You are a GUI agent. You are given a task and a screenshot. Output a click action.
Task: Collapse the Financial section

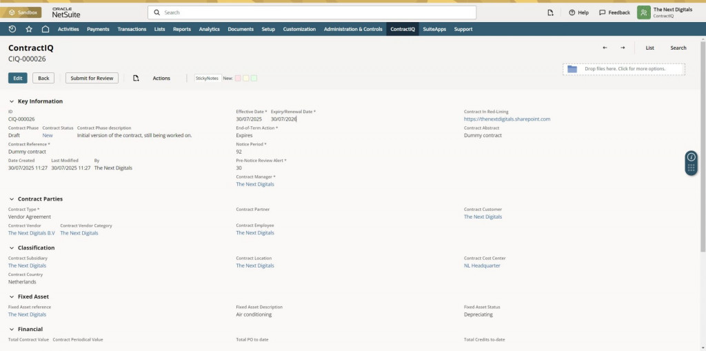pos(12,330)
